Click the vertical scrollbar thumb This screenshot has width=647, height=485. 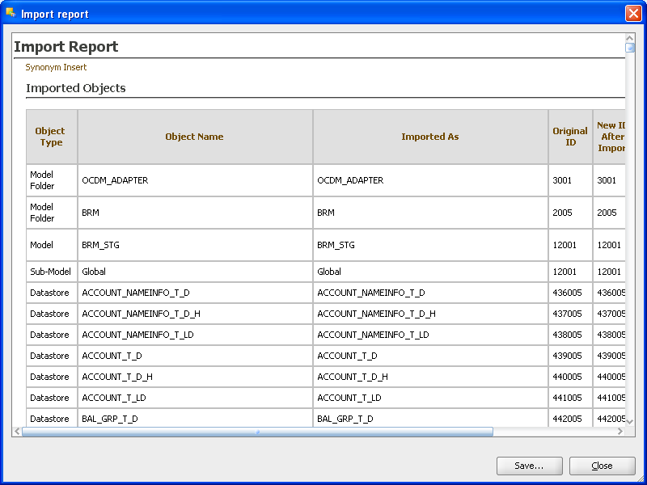point(630,48)
